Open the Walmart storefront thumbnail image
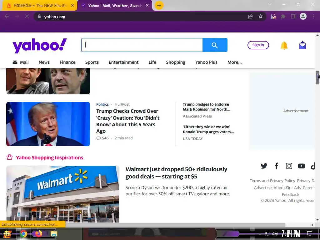Image resolution: width=320 pixels, height=240 pixels. [x=62, y=194]
